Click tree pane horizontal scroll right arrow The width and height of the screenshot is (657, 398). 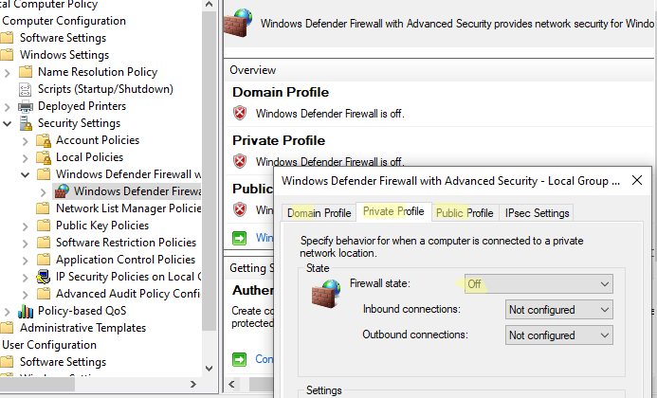(x=192, y=384)
